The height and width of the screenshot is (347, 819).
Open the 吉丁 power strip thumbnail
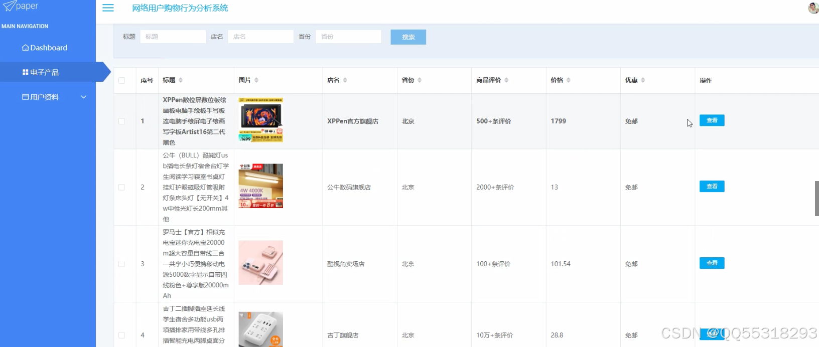(260, 329)
